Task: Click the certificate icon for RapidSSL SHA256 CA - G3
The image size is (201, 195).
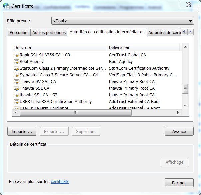Action: coord(16,55)
